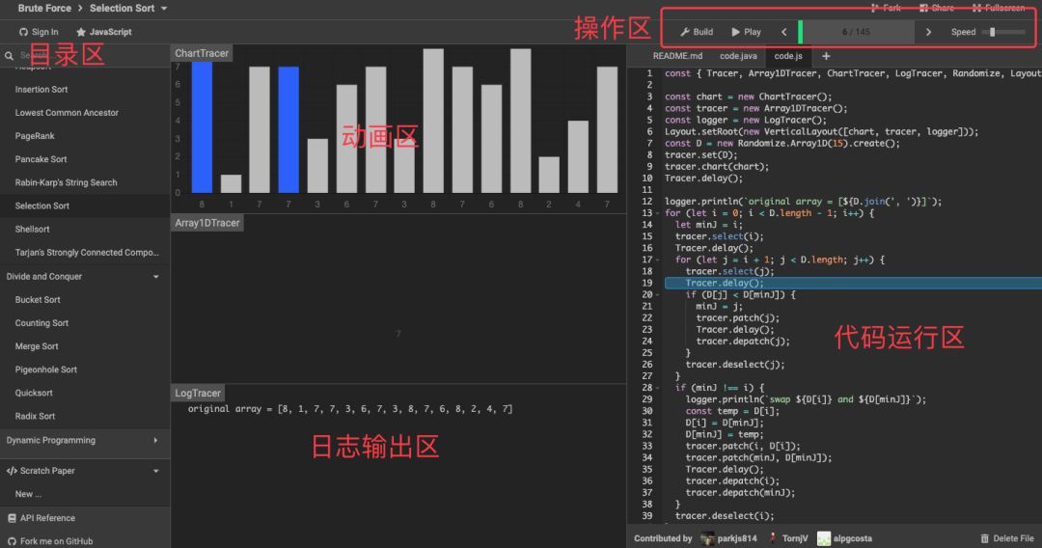1042x548 pixels.
Task: Open Fork me on GitHub link
Action: tap(85, 540)
